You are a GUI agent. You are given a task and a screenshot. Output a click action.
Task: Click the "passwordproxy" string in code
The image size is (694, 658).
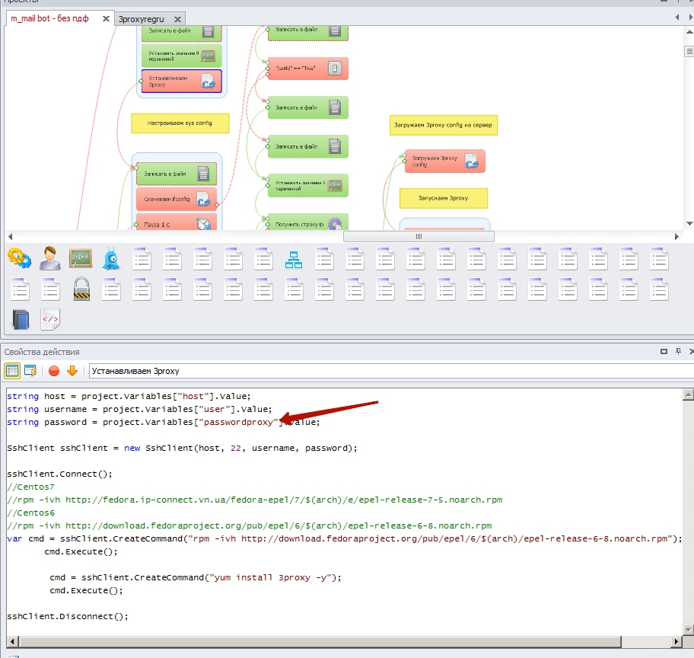(x=238, y=422)
